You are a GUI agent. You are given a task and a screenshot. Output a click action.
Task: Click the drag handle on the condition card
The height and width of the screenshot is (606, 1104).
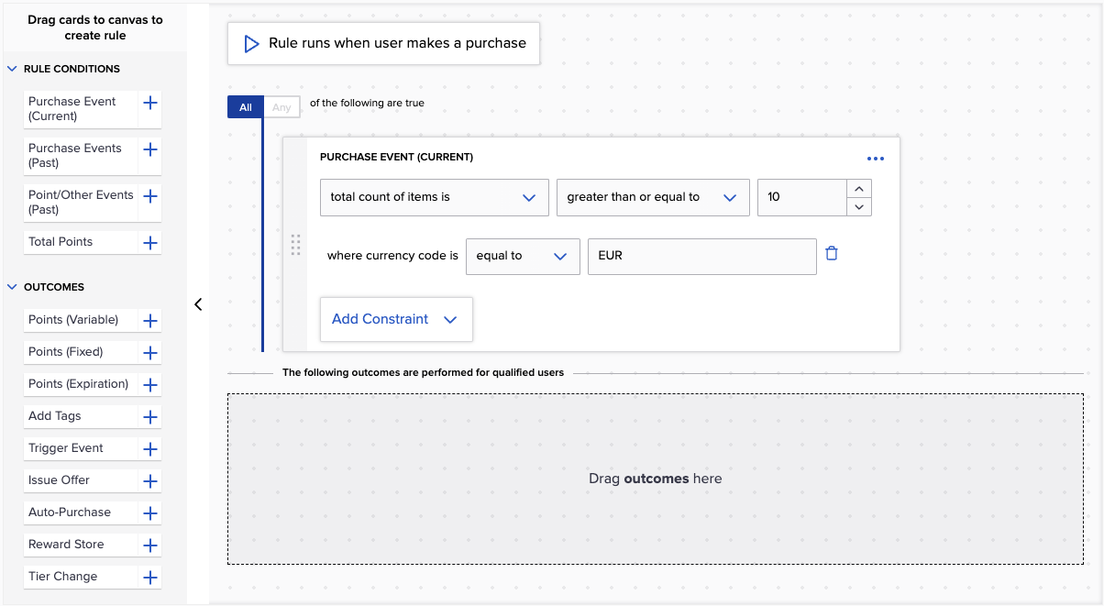coord(295,245)
